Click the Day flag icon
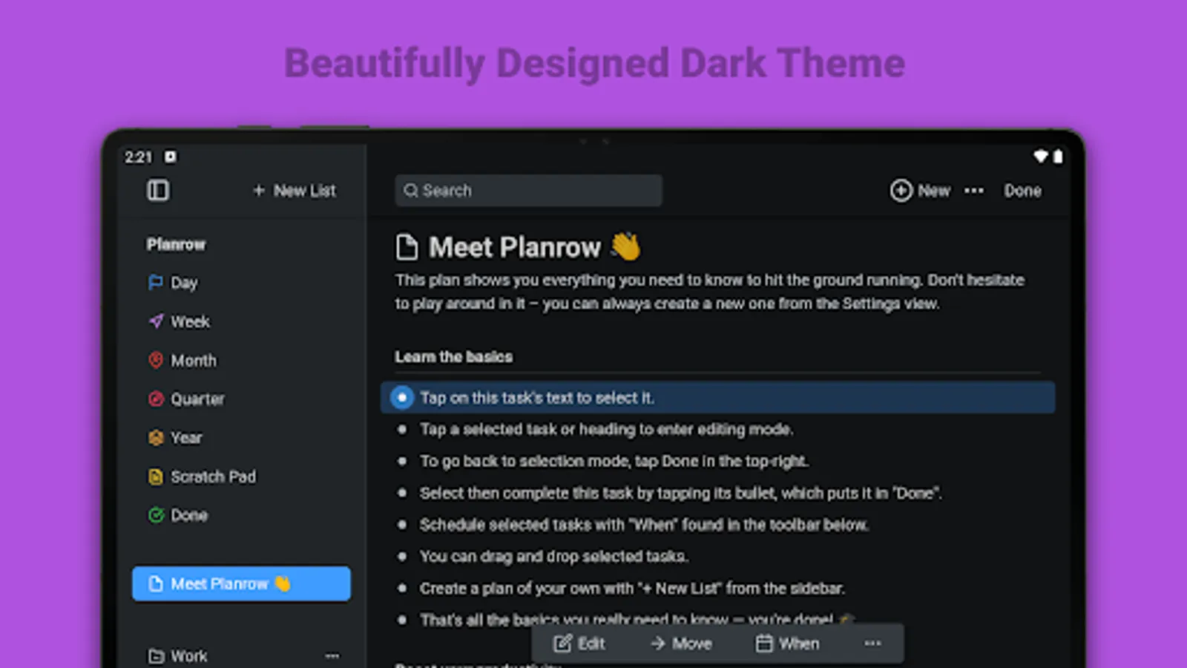The height and width of the screenshot is (668, 1187). point(156,283)
